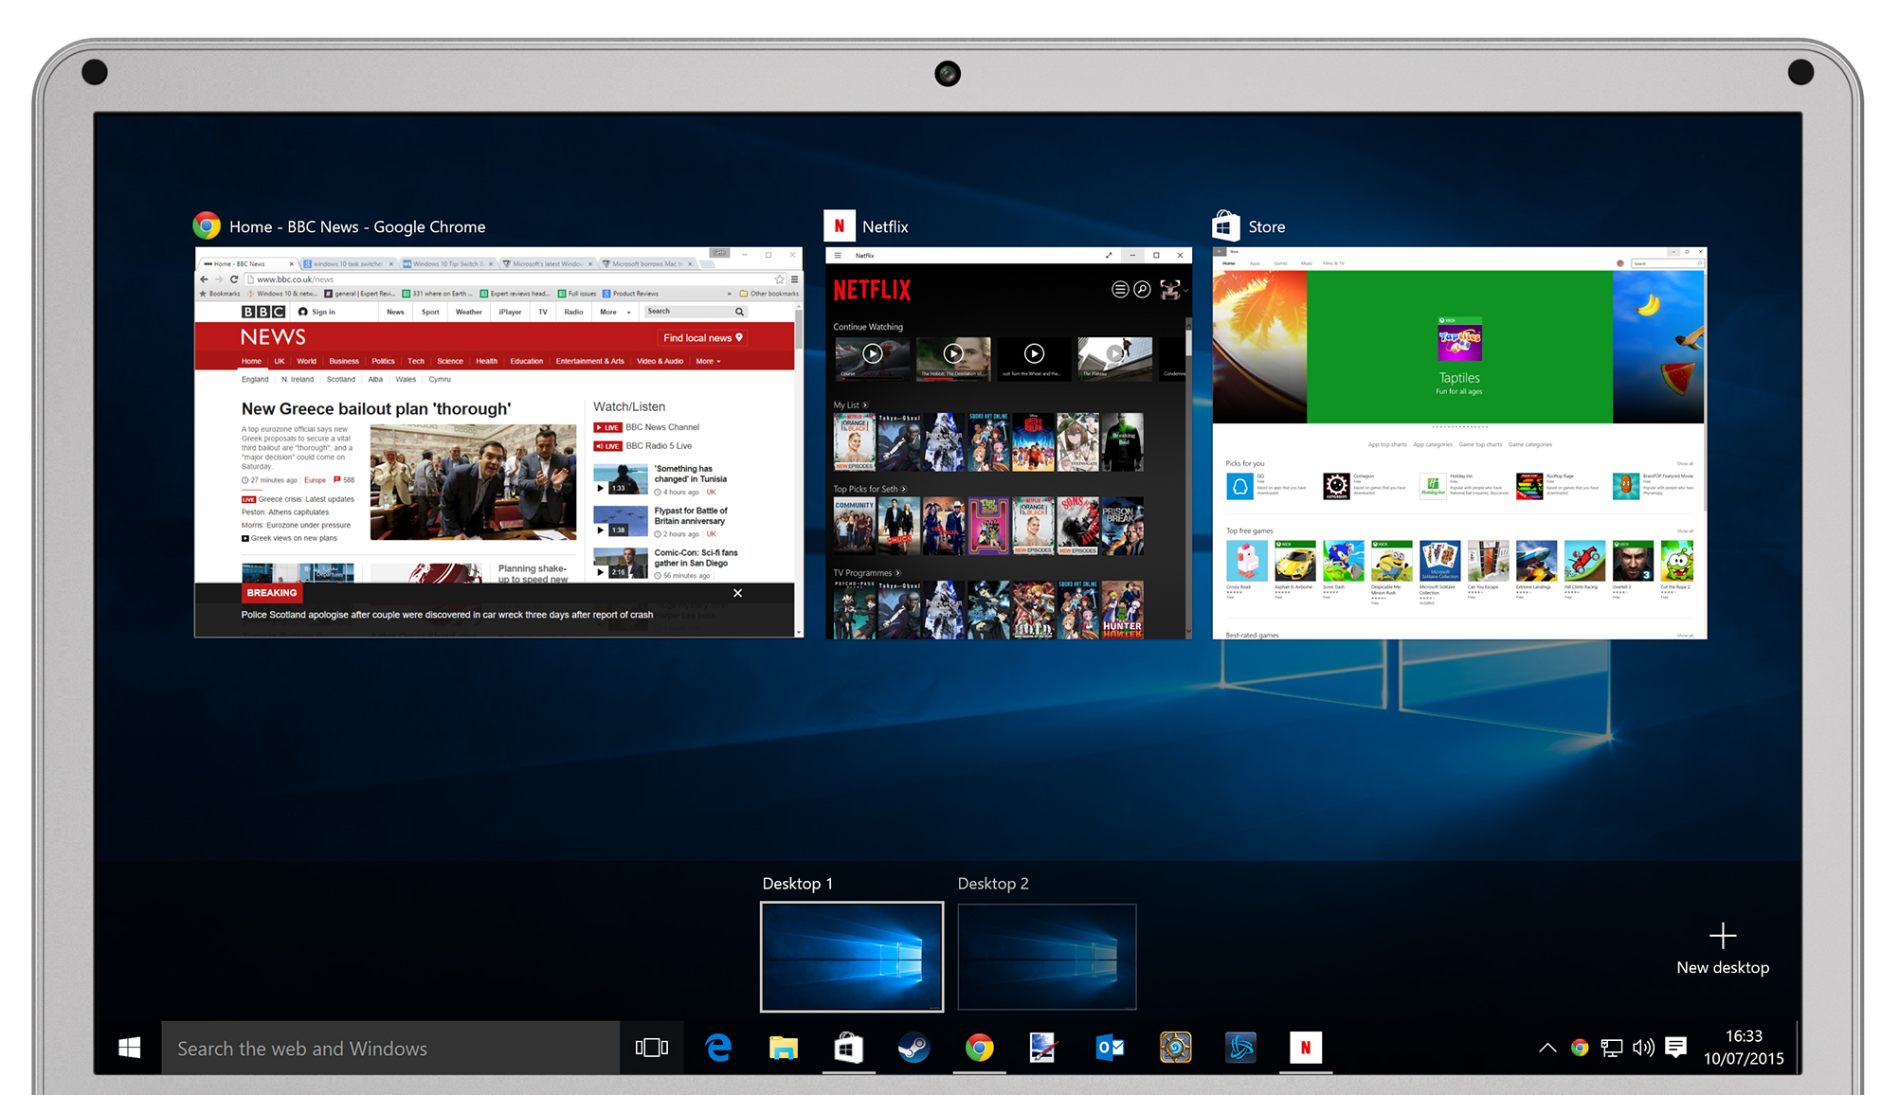The height and width of the screenshot is (1095, 1899).
Task: Launch Microsoft Edge from the taskbar
Action: [718, 1048]
